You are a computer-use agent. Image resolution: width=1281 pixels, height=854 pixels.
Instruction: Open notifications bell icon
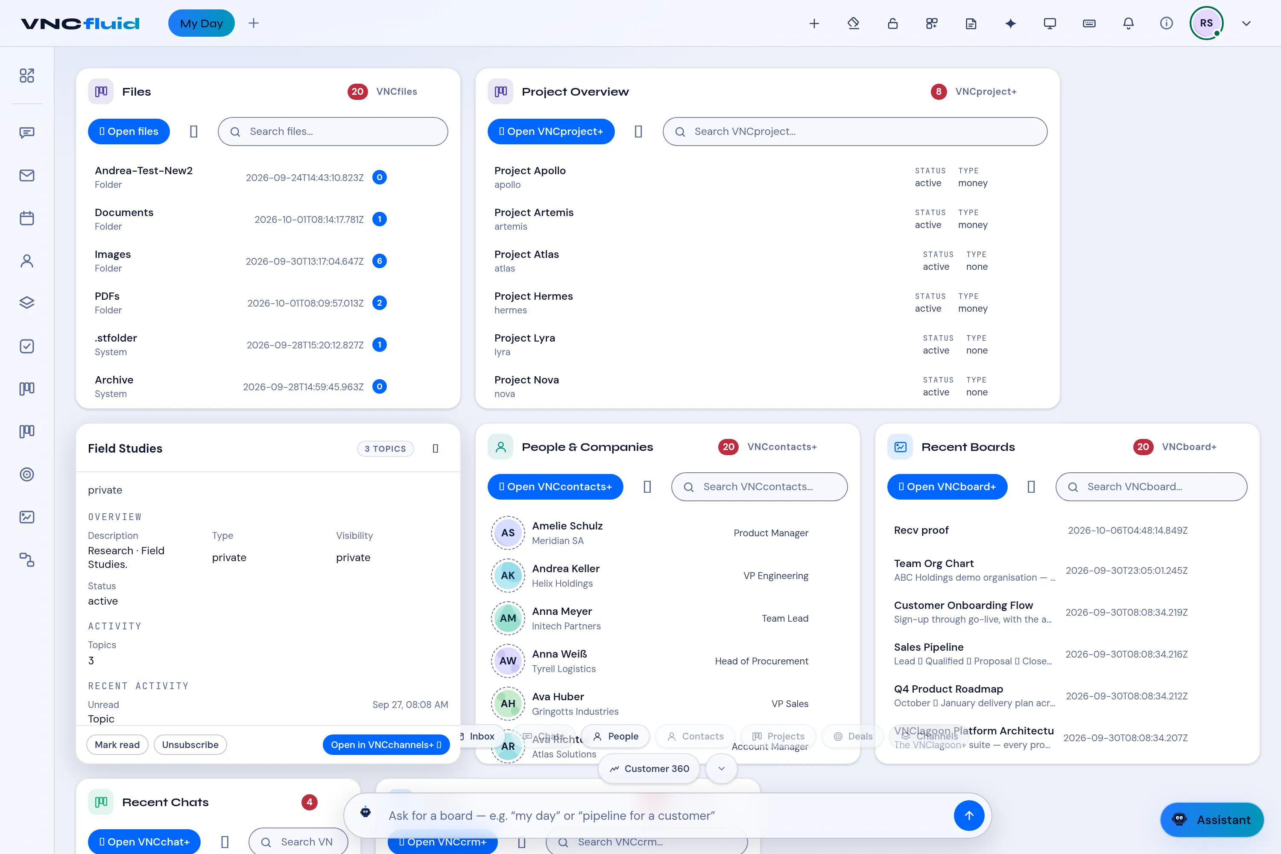click(1128, 23)
